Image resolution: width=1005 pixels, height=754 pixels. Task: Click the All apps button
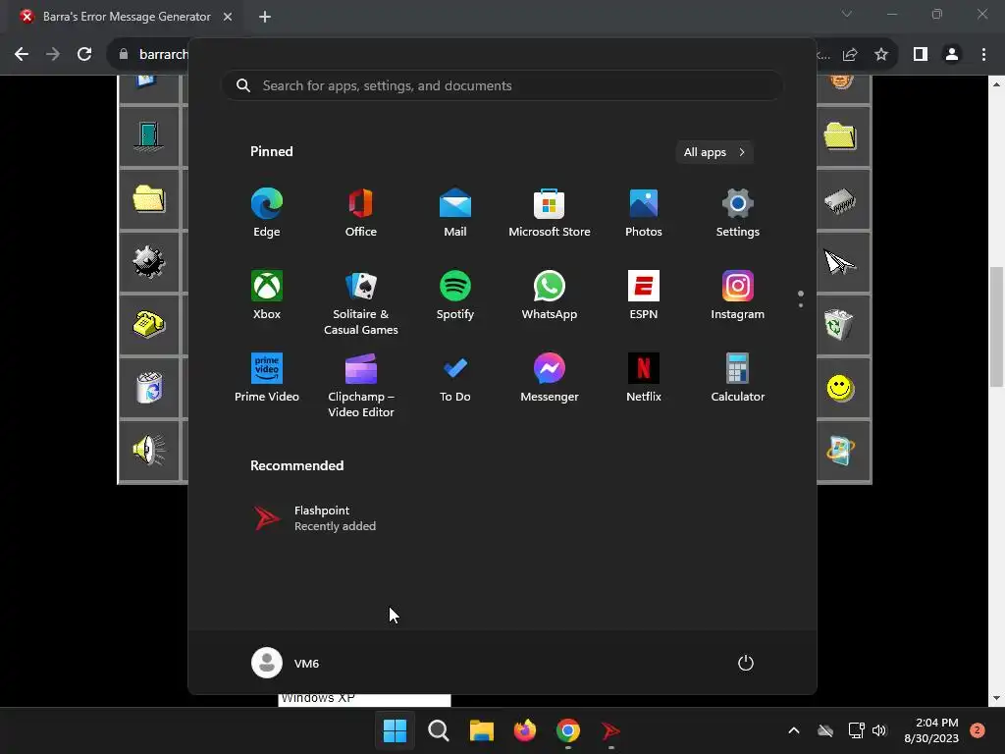click(x=714, y=152)
